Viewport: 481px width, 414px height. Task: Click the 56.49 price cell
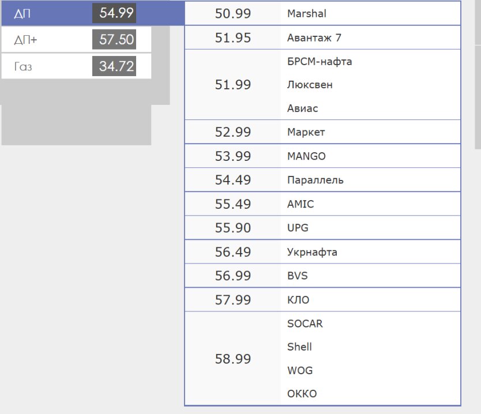pos(233,252)
